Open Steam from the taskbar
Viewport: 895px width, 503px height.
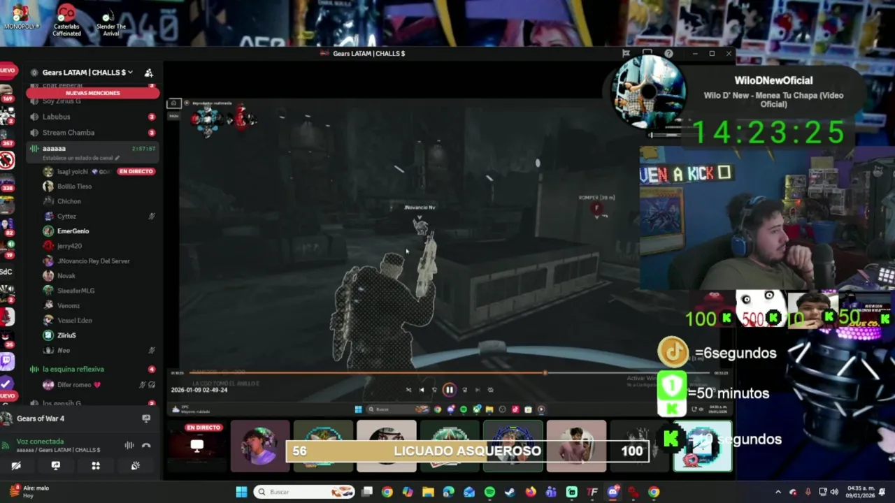pos(510,492)
